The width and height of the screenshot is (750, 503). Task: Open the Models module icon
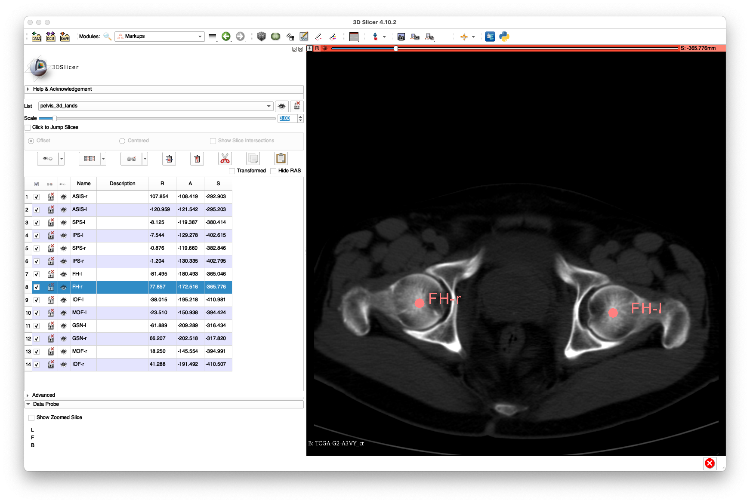tap(275, 37)
